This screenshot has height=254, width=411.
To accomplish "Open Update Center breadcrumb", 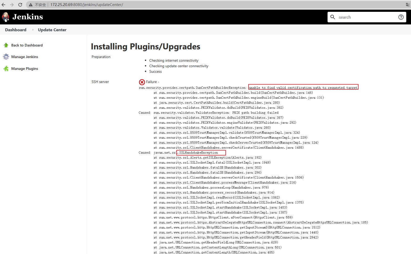I will click(52, 30).
